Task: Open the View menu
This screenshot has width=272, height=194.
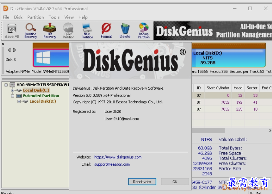Action: 69,17
